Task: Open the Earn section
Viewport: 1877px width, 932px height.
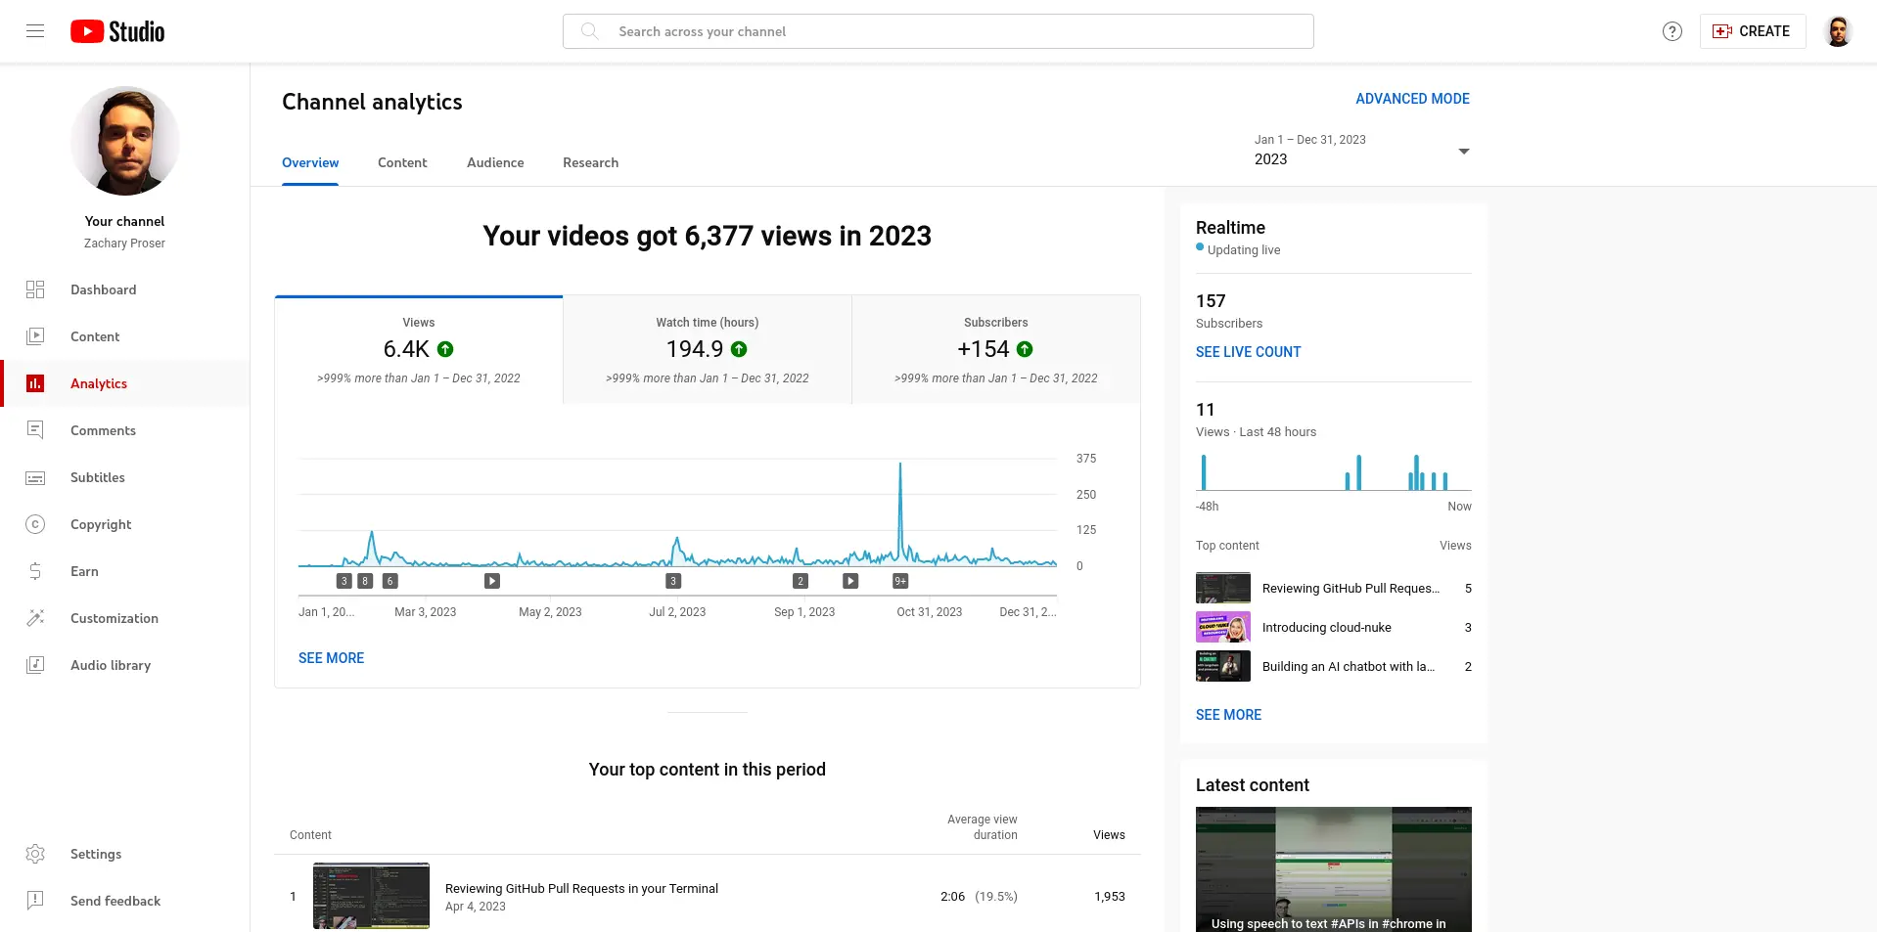Action: coord(84,571)
